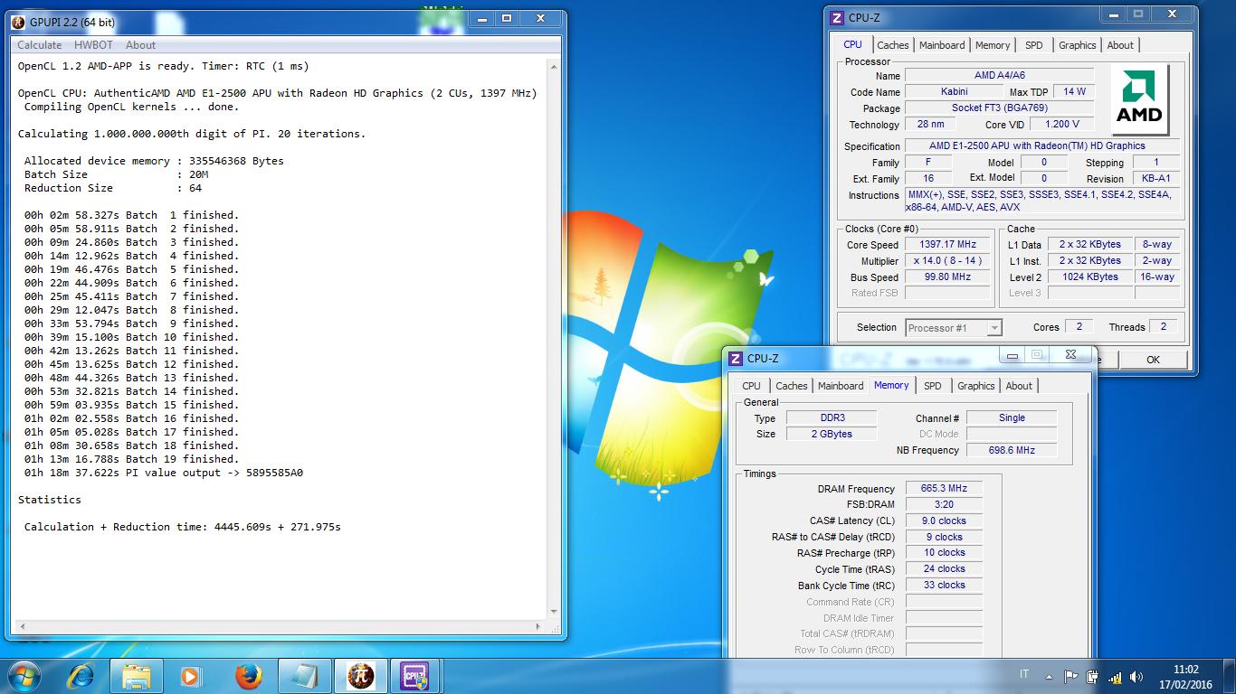Switch to Graphics tab in upper CPU-Z window

[x=1078, y=45]
